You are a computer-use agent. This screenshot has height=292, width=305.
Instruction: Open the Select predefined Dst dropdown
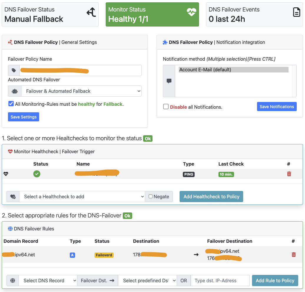coord(147,281)
